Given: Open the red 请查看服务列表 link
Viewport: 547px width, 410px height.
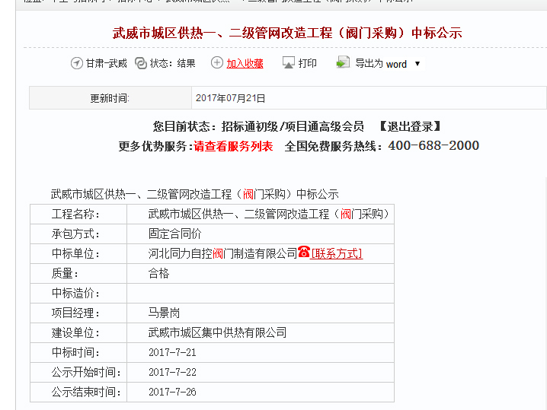Looking at the screenshot, I should click(233, 146).
